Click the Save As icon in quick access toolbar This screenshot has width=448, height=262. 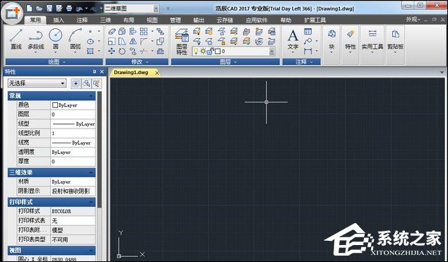[59, 8]
